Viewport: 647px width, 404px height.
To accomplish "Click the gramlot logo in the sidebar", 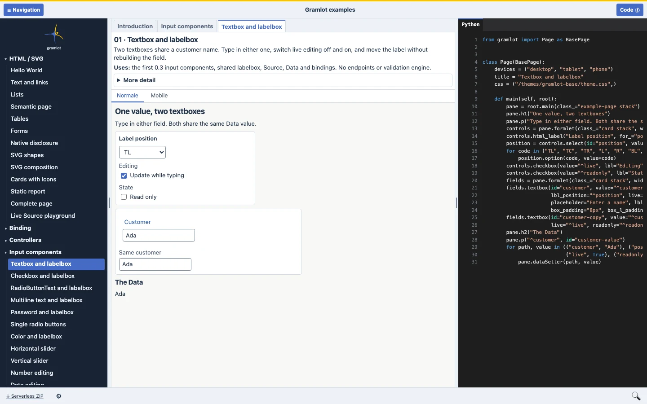I will tap(54, 37).
